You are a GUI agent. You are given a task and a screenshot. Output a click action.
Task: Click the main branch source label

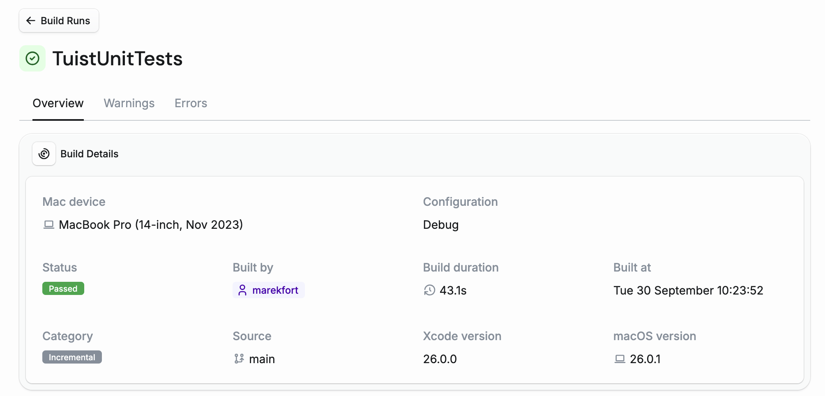[x=262, y=359]
